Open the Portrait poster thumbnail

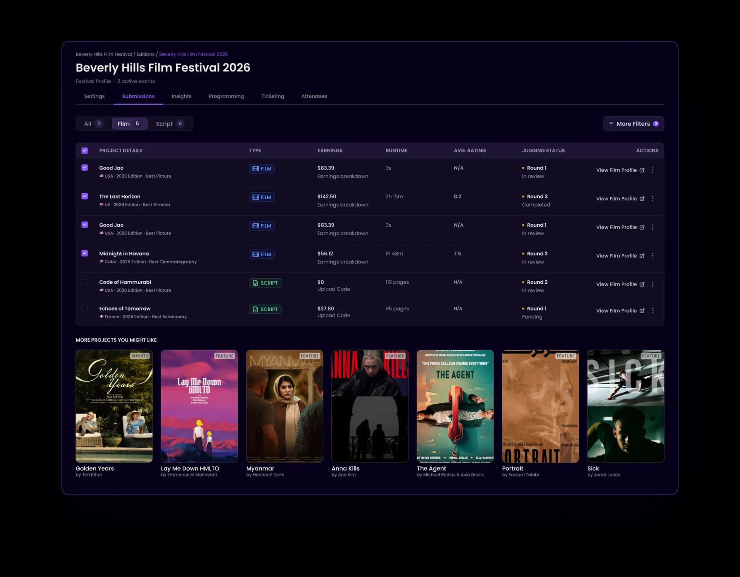[x=540, y=406]
